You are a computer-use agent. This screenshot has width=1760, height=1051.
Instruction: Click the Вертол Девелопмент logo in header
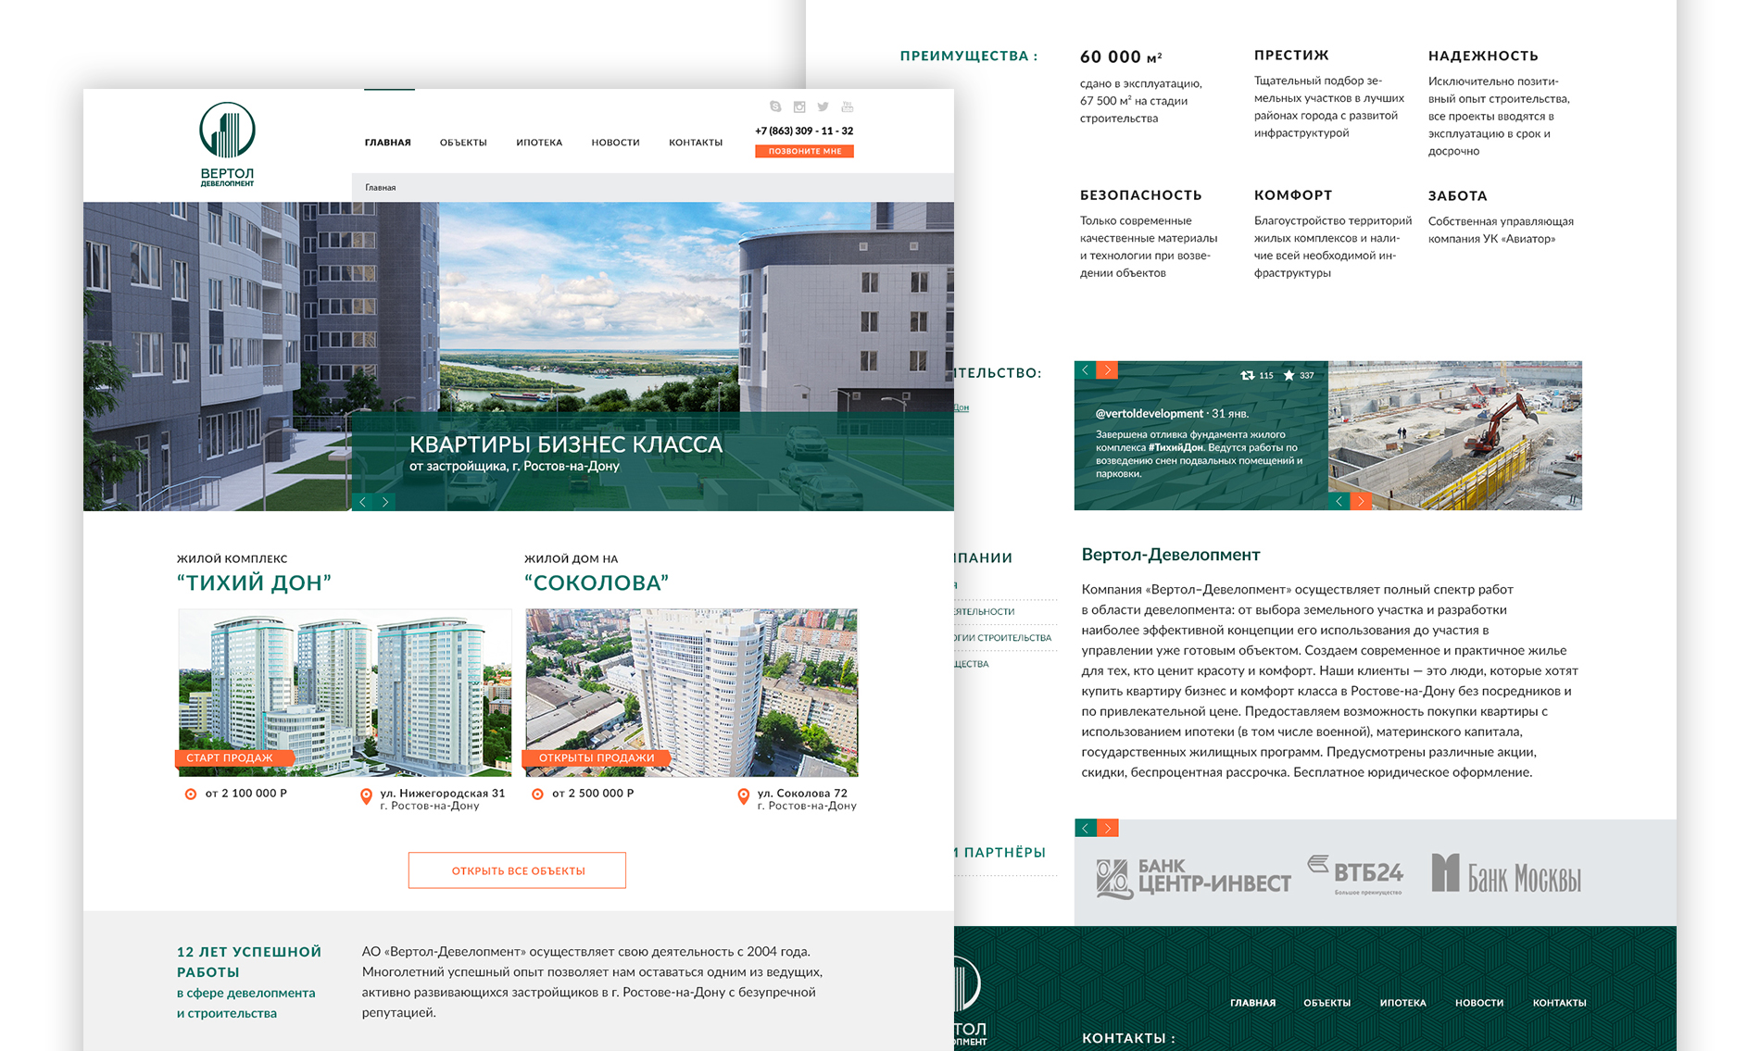pyautogui.click(x=227, y=144)
